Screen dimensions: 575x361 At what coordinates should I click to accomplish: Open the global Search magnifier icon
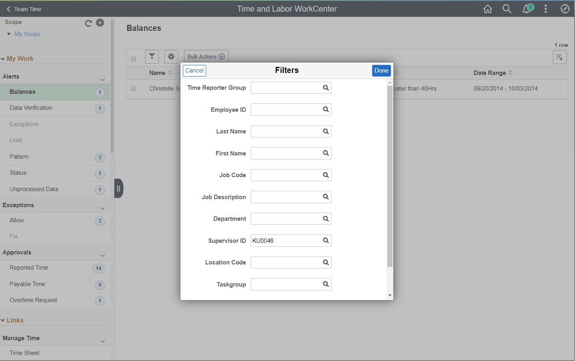coord(506,8)
